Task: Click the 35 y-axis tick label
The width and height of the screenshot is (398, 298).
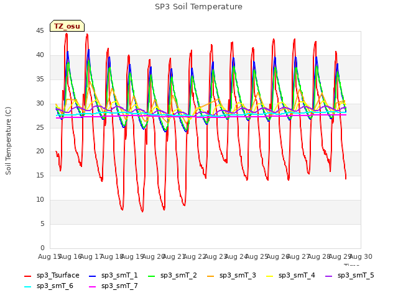Action: [40, 79]
